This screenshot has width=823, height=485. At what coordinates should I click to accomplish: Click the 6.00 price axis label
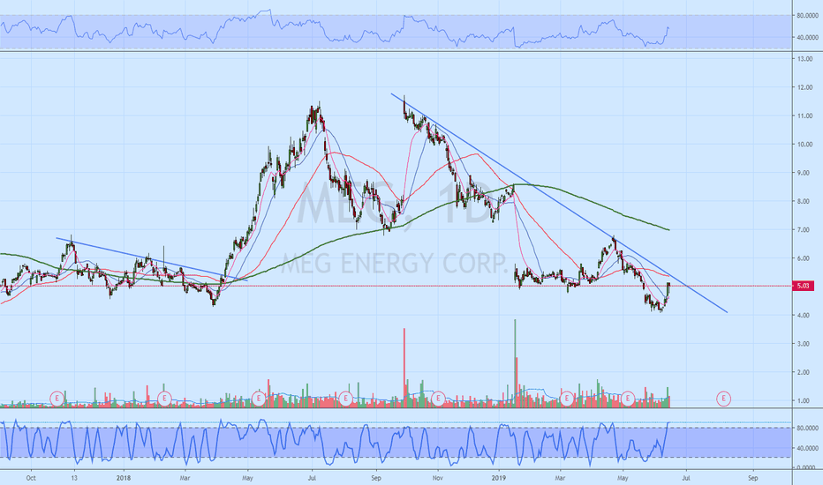805,258
